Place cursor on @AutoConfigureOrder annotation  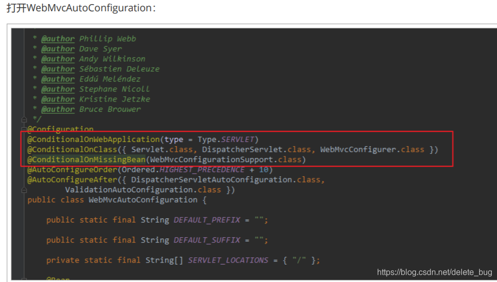tap(72, 170)
